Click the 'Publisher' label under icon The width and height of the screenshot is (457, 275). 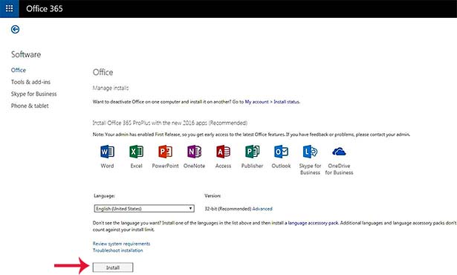252,166
